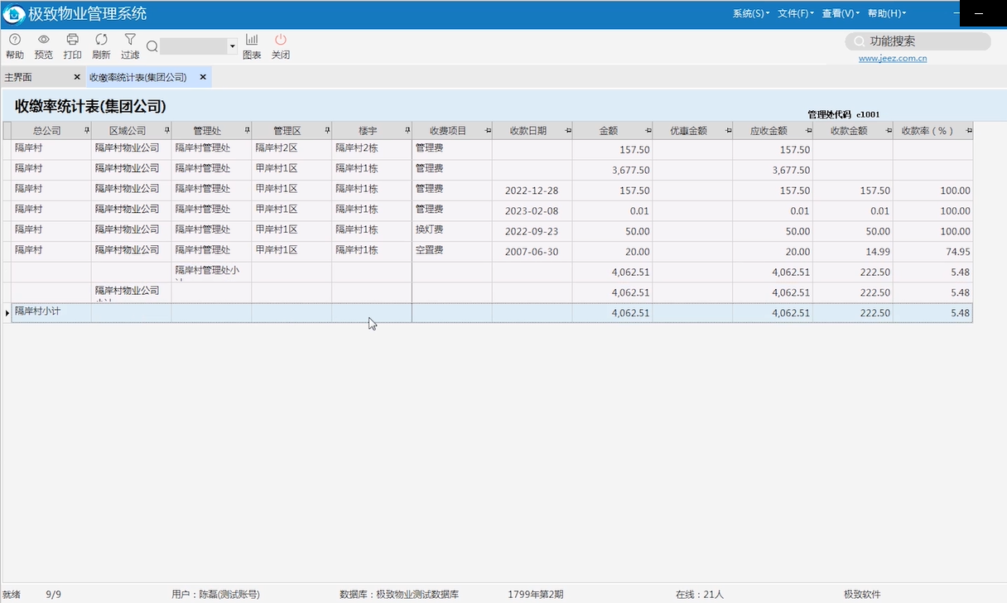This screenshot has width=1007, height=603.
Task: Select the 空置费 fee item cell
Action: click(452, 251)
